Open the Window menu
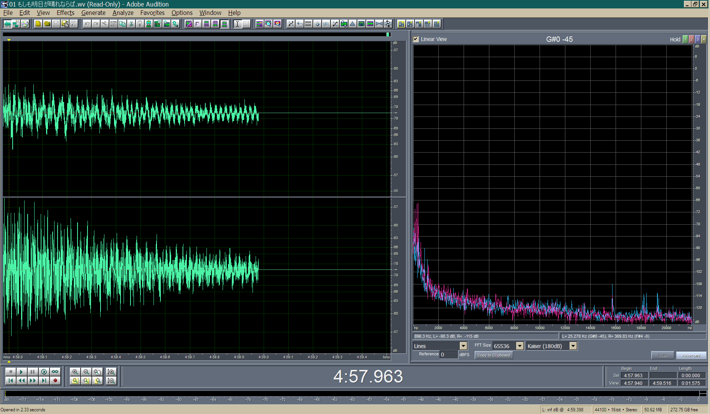This screenshot has height=414, width=710. (210, 13)
